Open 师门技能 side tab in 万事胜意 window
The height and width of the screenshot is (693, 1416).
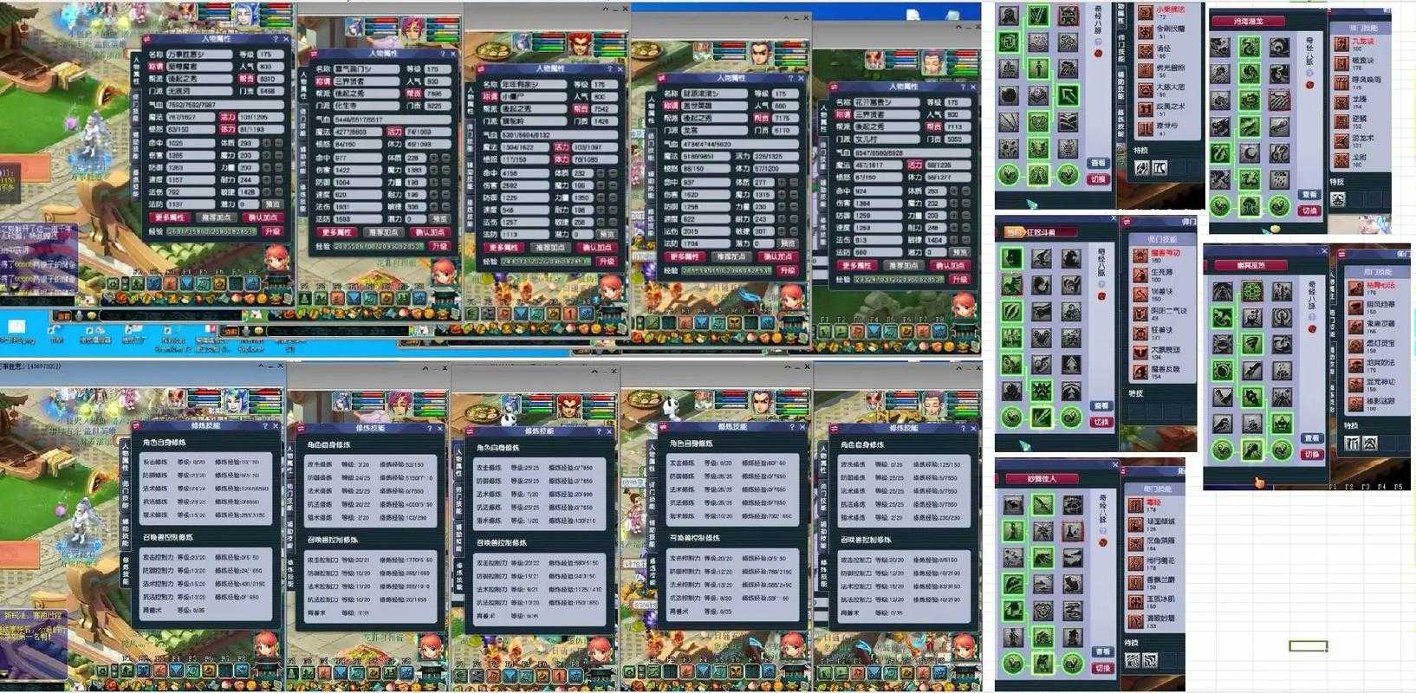point(136,108)
